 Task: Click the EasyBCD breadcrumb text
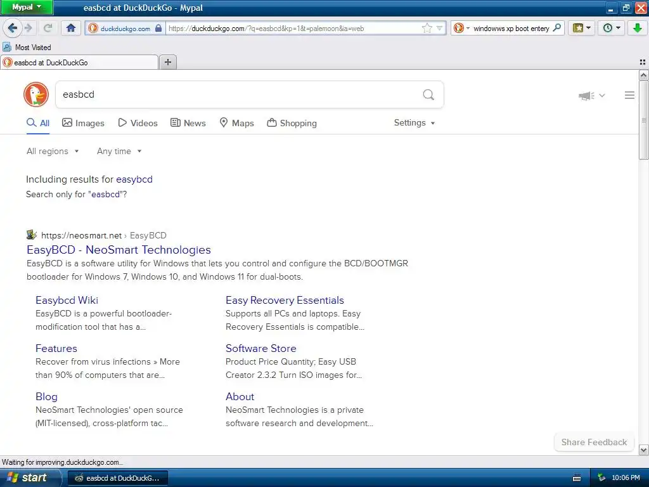pyautogui.click(x=148, y=236)
